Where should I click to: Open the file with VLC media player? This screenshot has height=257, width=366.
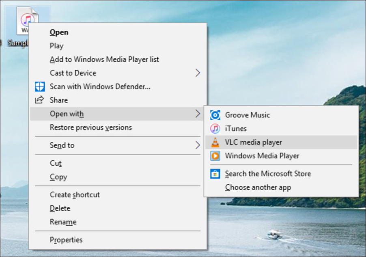281,142
